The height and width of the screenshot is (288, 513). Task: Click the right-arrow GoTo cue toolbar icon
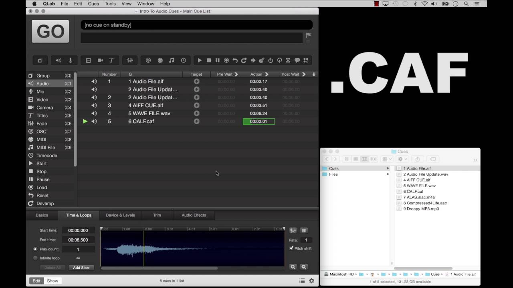(253, 60)
